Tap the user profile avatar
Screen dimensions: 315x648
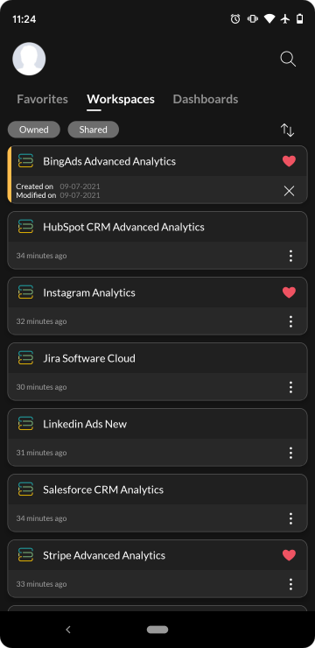(x=29, y=59)
